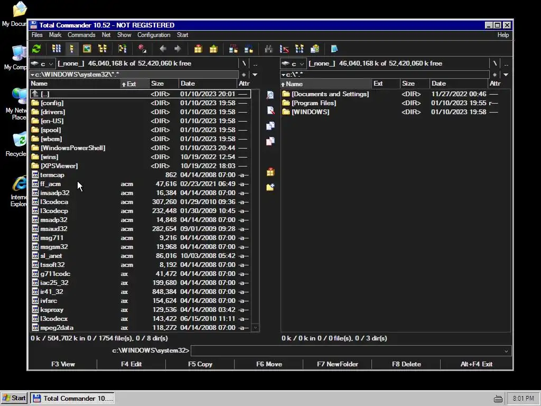Click the View file icon with magnifier in the middle bar
The image size is (541, 406).
(x=270, y=95)
